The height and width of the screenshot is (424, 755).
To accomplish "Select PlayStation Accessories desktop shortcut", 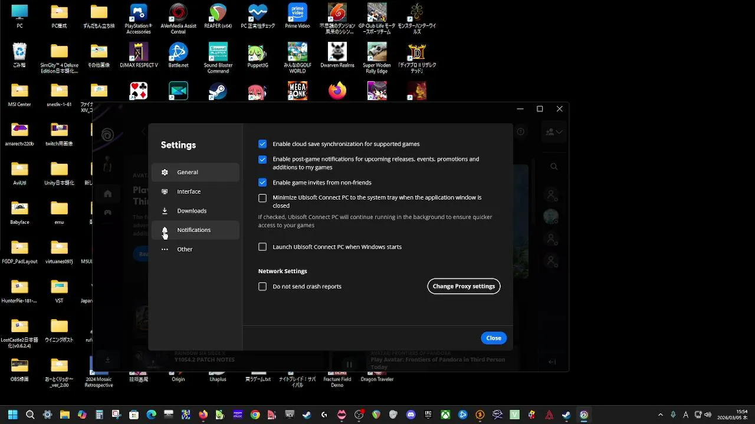I will pyautogui.click(x=139, y=19).
